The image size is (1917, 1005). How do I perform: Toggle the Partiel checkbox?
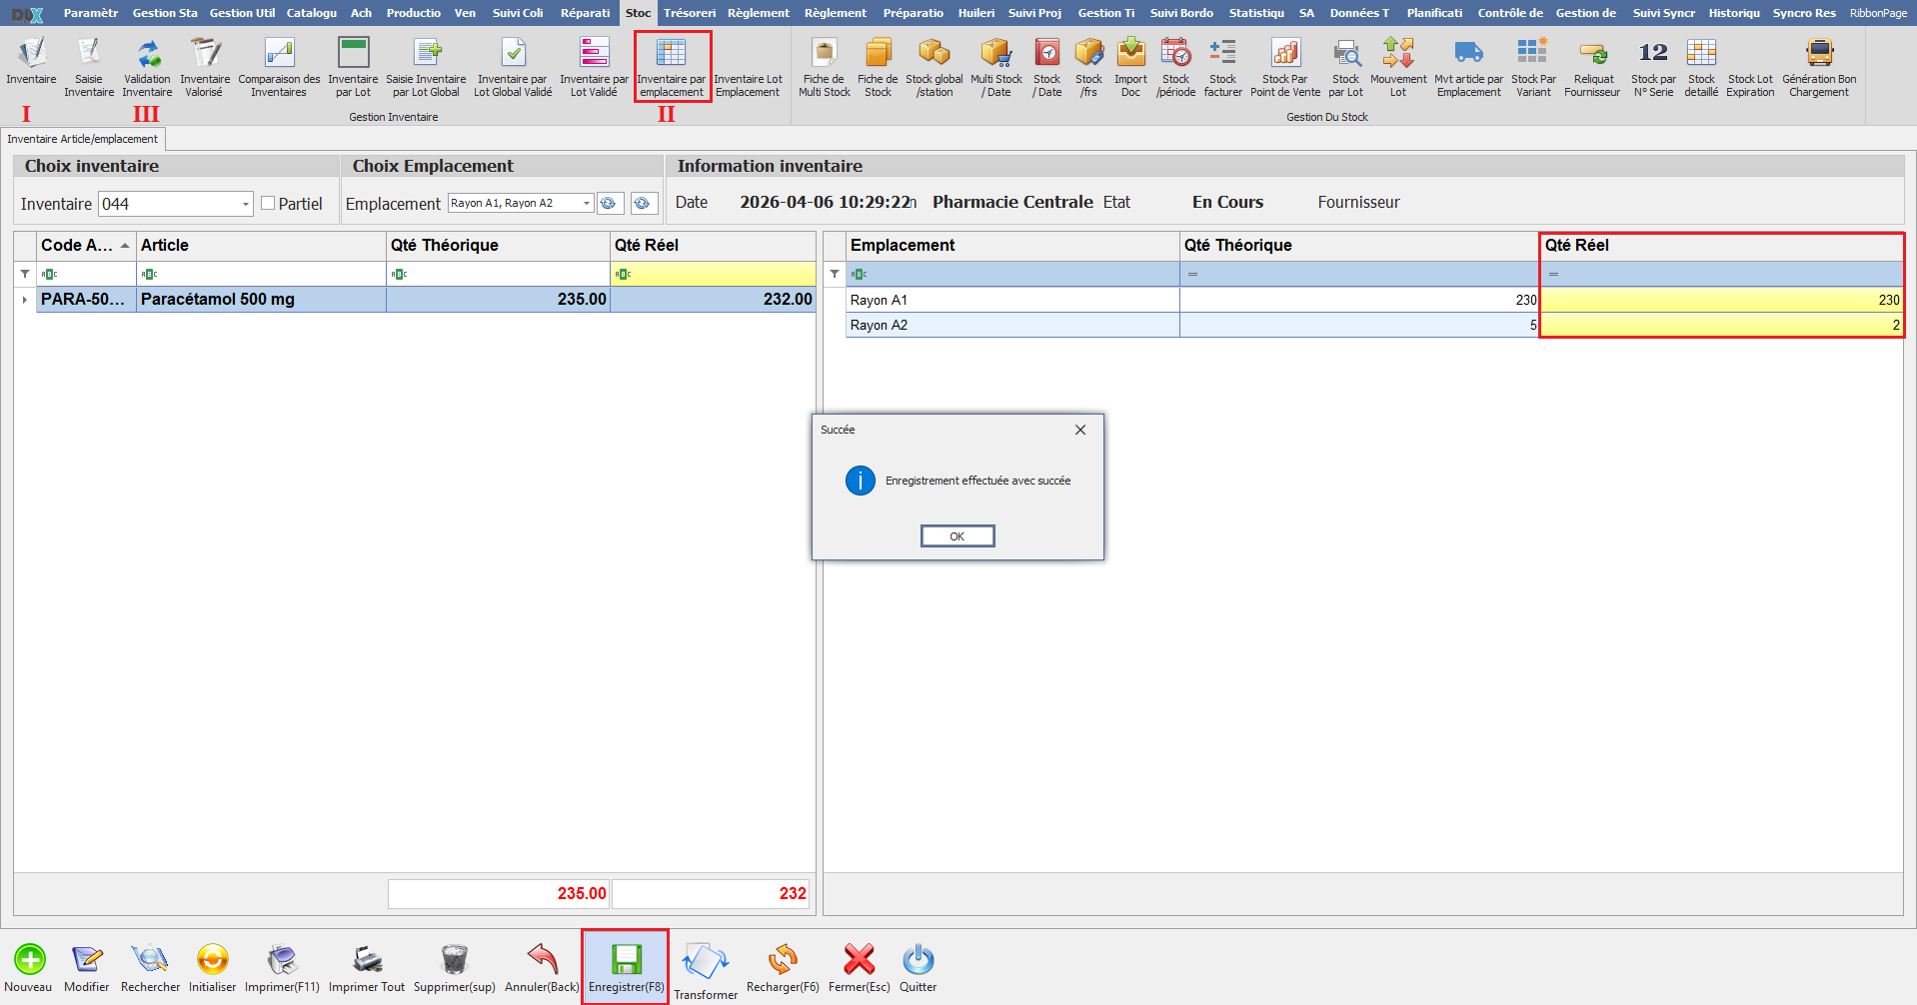(268, 204)
